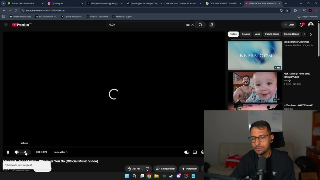320x180 pixels.
Task: Select the 'Future house' filter chip
Action: tap(272, 34)
